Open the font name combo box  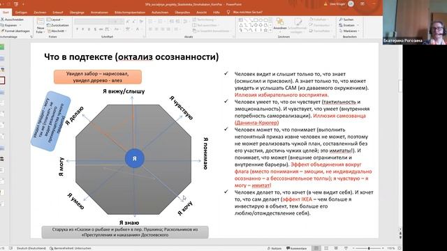pos(91,22)
